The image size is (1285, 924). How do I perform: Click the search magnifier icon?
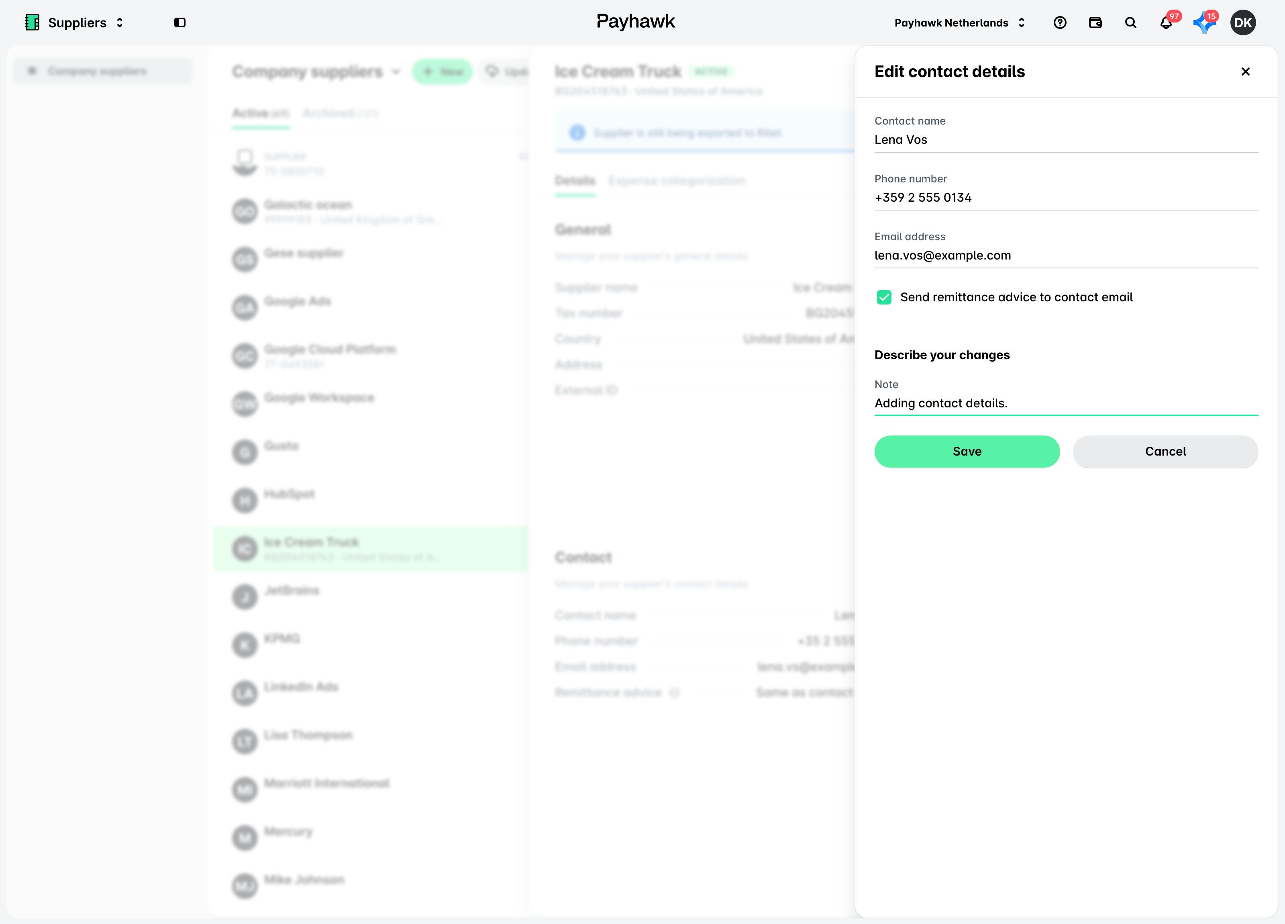tap(1130, 22)
